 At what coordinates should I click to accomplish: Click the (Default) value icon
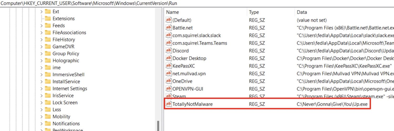169,20
